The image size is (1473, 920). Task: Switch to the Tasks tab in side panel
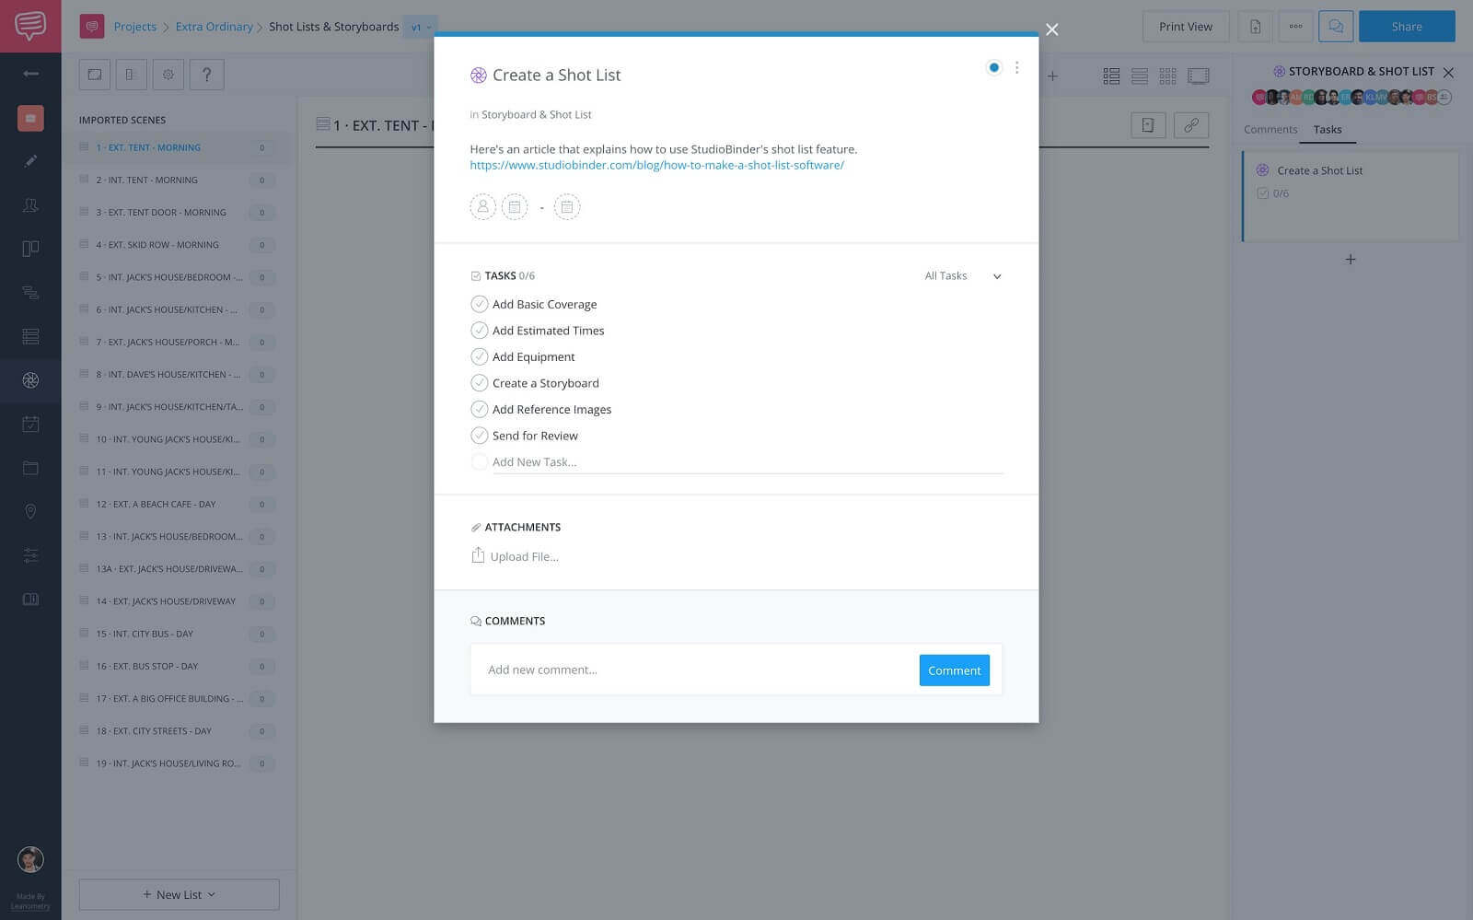[1328, 130]
